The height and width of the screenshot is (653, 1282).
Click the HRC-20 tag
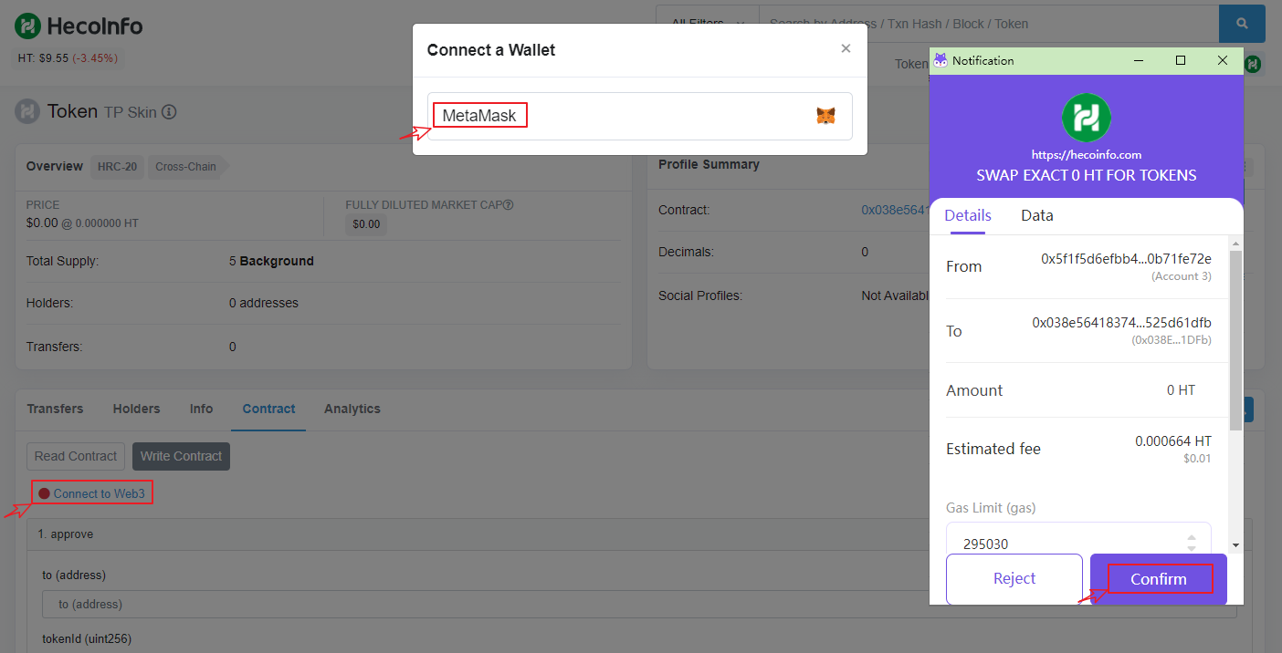coord(118,167)
